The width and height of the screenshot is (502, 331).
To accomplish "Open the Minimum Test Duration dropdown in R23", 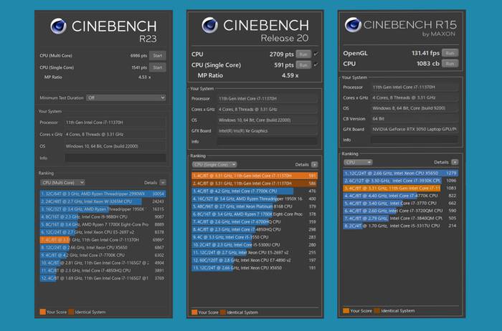I will tap(126, 98).
